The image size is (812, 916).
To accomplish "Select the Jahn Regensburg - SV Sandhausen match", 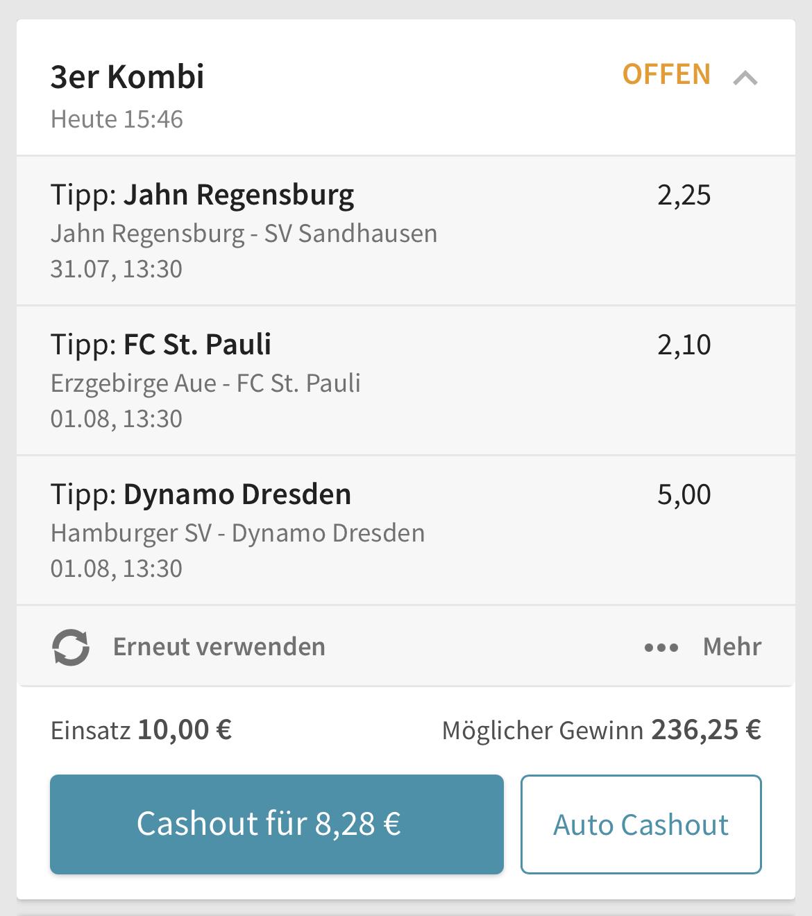I will click(x=244, y=234).
